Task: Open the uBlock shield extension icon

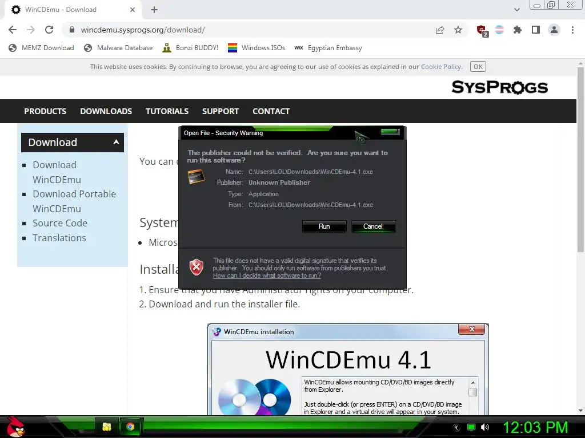Action: (x=482, y=30)
